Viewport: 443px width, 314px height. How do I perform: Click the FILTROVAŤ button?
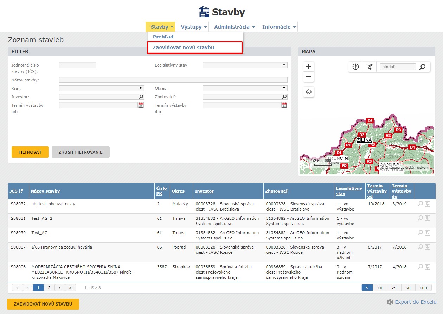coord(30,152)
